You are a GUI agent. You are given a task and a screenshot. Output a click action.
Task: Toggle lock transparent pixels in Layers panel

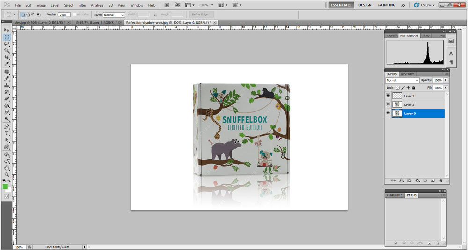coord(398,88)
